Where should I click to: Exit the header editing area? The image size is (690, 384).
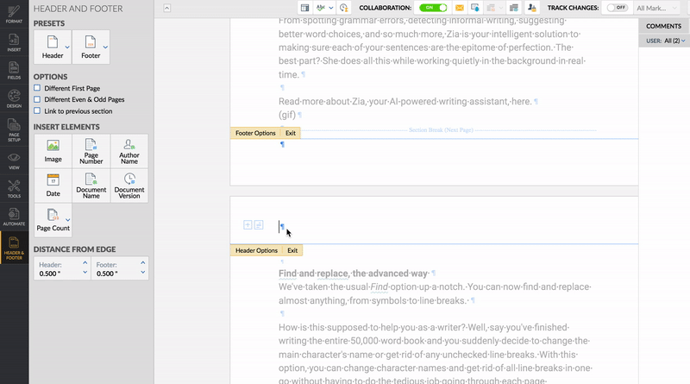pos(292,250)
